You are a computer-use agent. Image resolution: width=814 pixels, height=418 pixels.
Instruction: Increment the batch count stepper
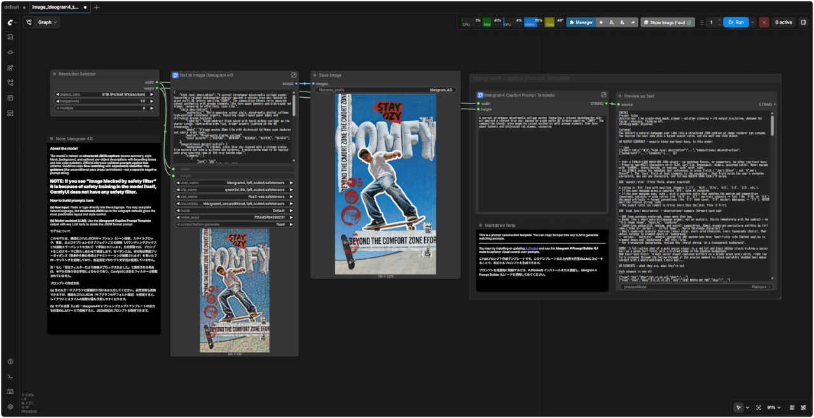click(719, 20)
